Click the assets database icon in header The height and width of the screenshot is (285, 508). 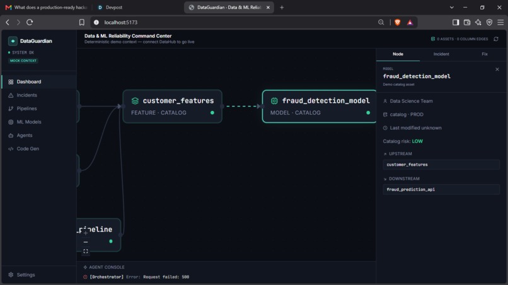pyautogui.click(x=433, y=39)
